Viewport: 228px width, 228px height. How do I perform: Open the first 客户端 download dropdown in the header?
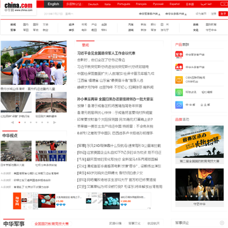(x=149, y=14)
